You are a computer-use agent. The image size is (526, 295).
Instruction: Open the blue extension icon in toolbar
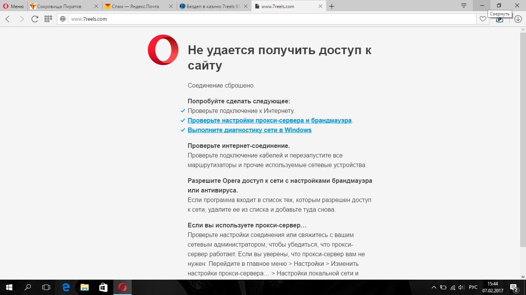(x=500, y=20)
